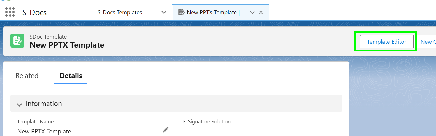Click the Template Name field value
436x136 pixels.
(x=44, y=131)
